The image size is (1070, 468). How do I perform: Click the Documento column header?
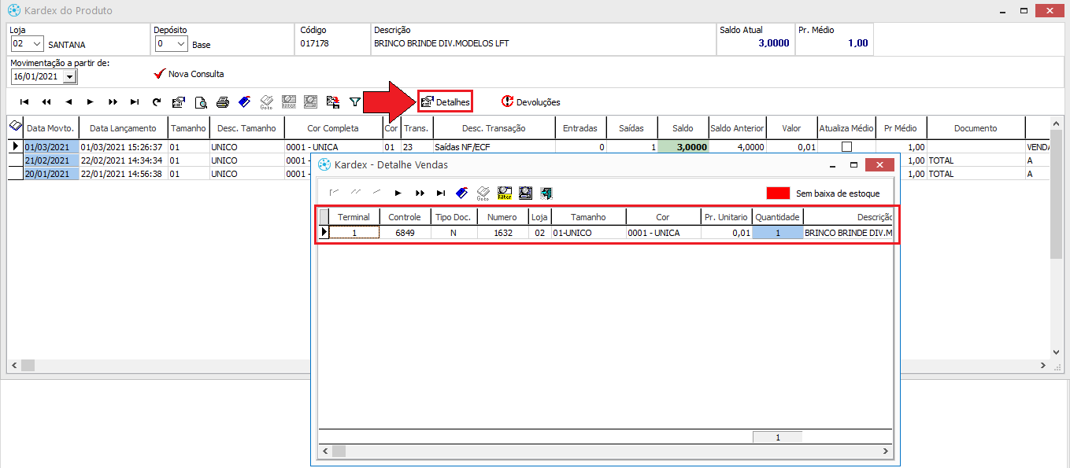tap(976, 128)
